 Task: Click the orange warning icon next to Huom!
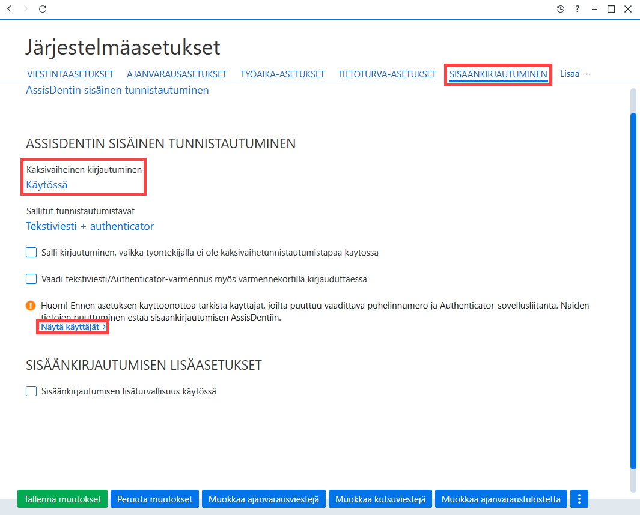[31, 306]
